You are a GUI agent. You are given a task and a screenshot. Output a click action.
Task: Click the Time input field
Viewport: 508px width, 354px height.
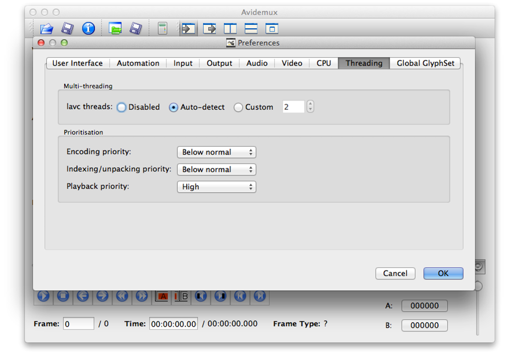pyautogui.click(x=173, y=324)
